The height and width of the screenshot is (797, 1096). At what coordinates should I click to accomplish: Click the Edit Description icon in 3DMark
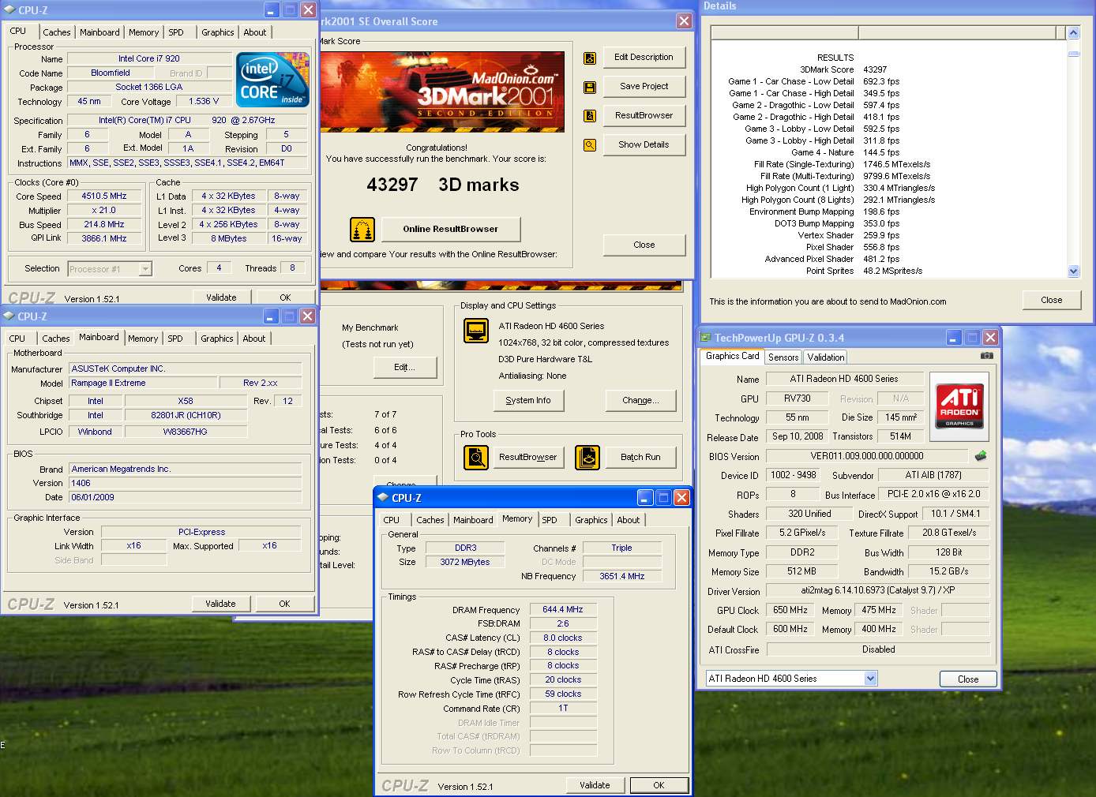point(590,58)
